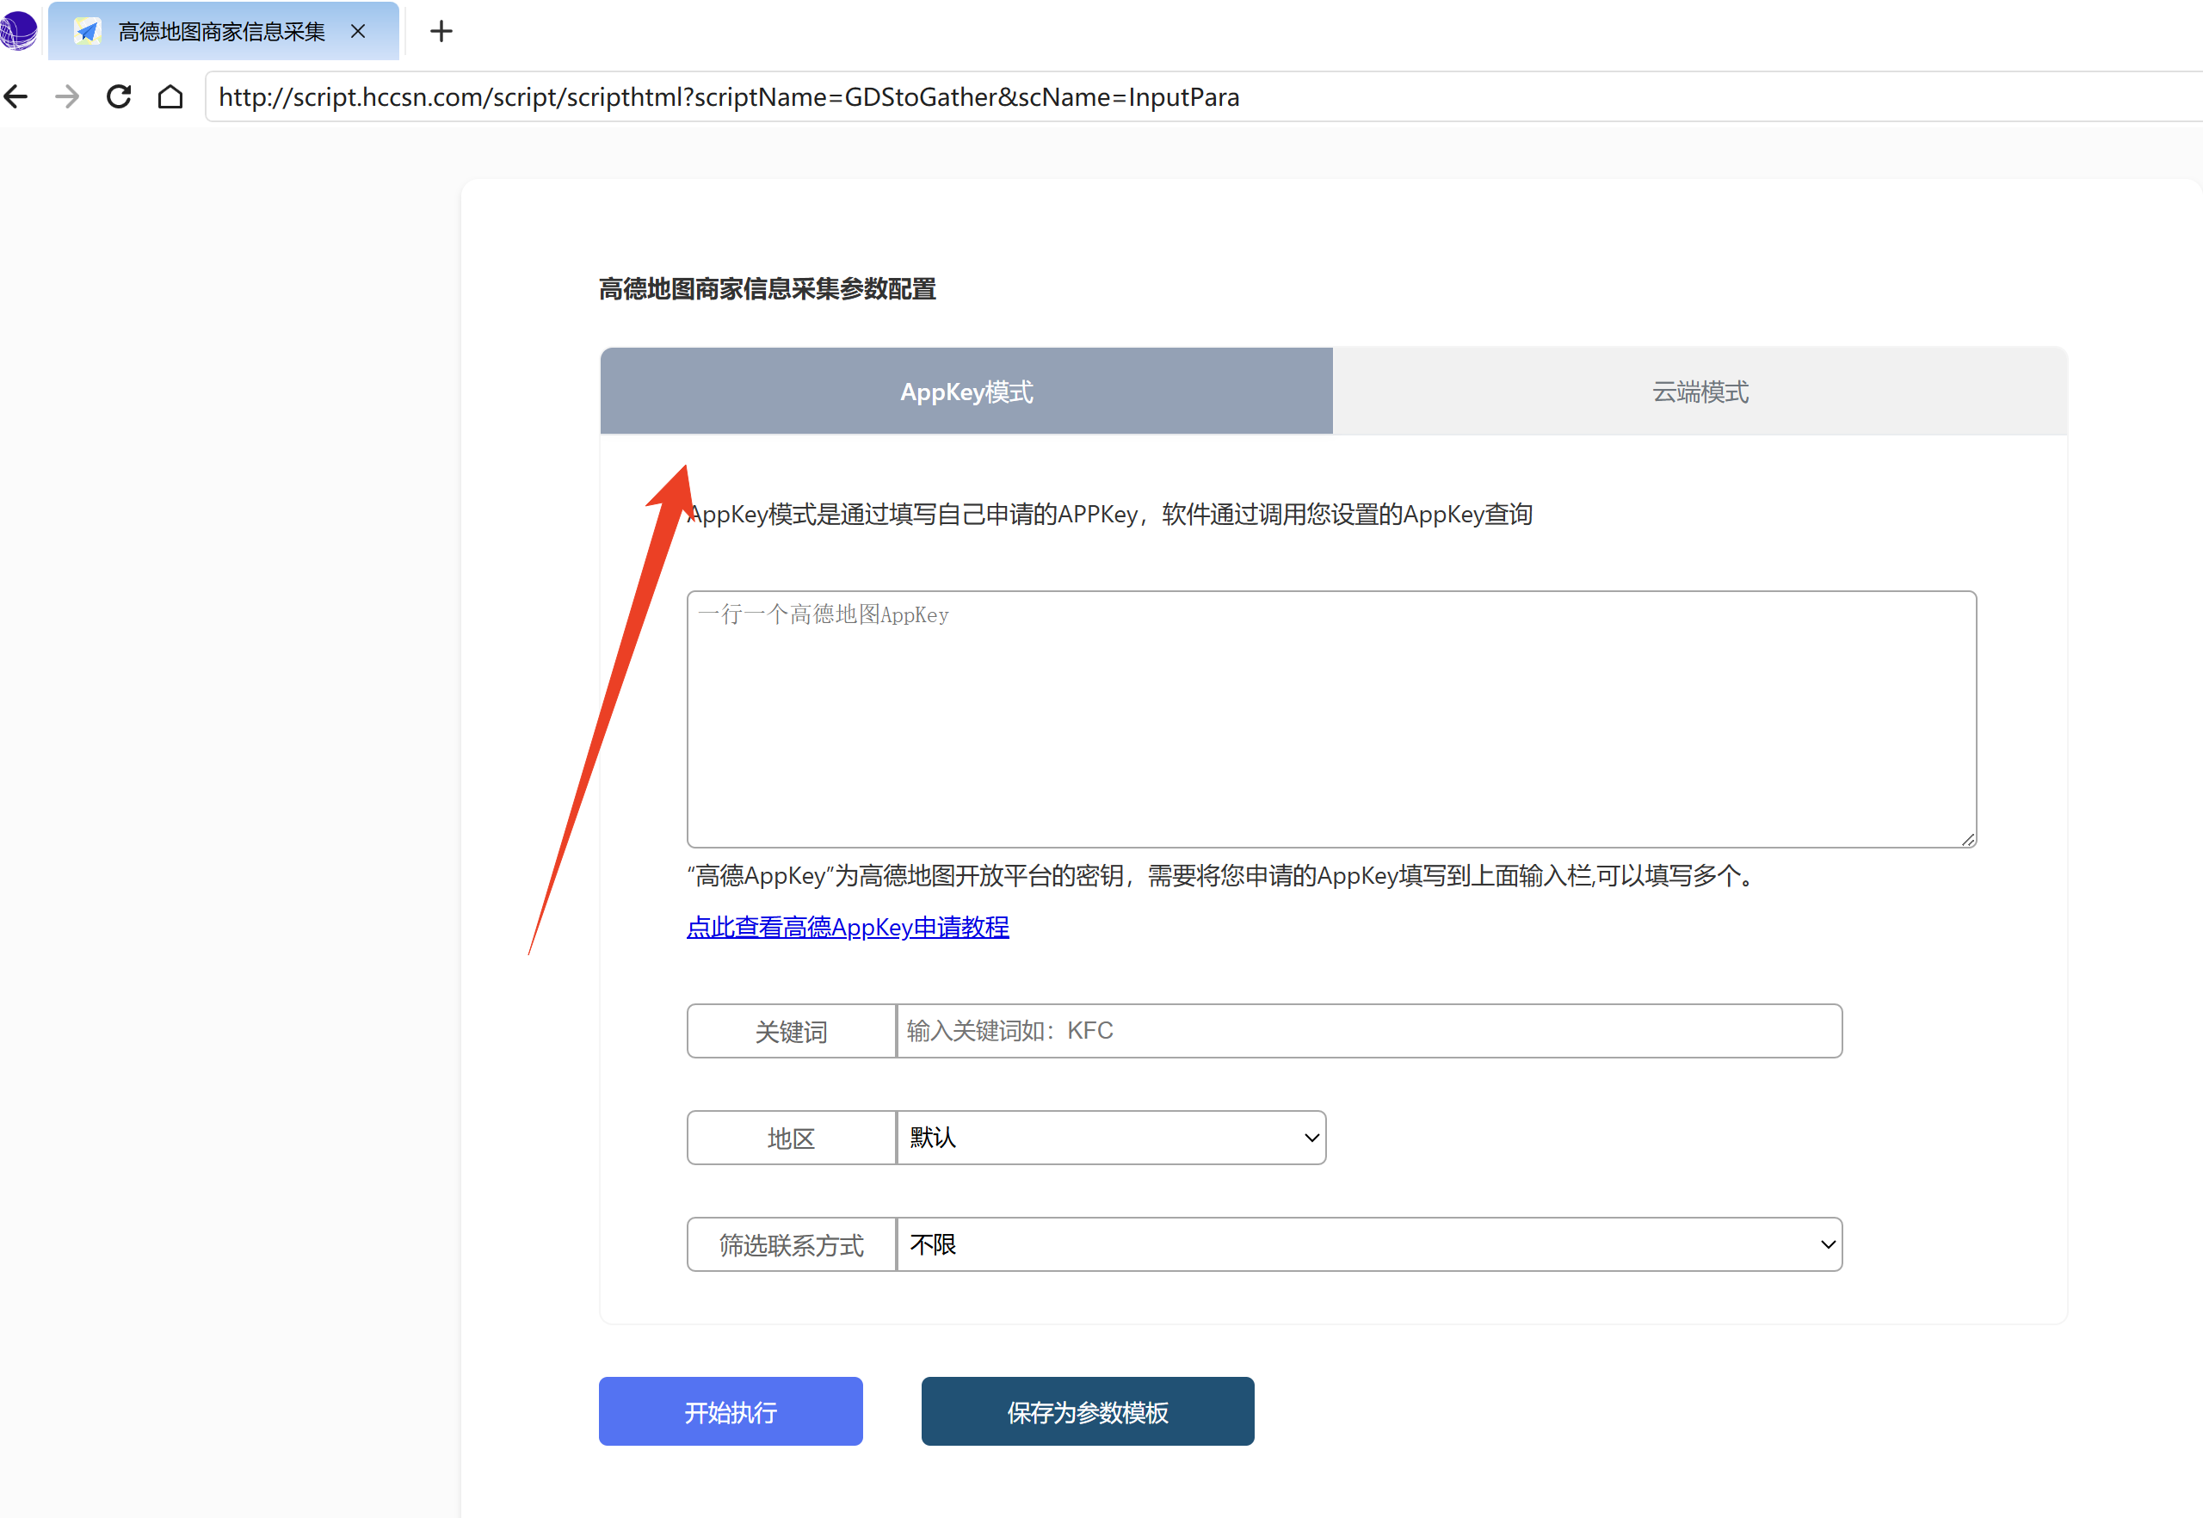This screenshot has width=2203, height=1518.
Task: Click into the 高德地图AppKey text area
Action: tap(1330, 718)
